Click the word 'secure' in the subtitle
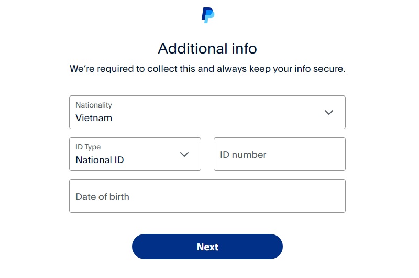 coord(328,69)
